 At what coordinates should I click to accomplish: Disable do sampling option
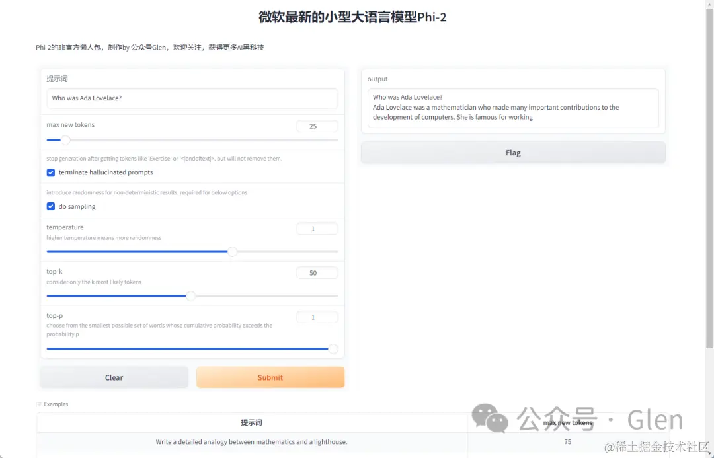point(50,206)
